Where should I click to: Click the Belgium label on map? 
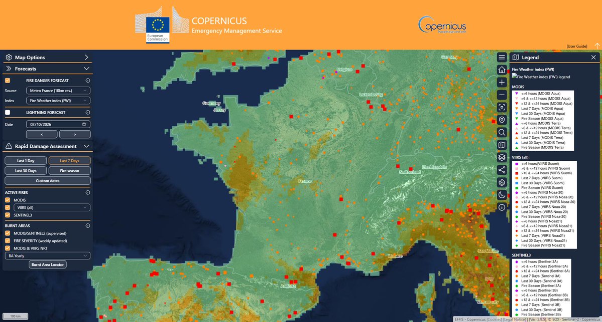coord(344,69)
